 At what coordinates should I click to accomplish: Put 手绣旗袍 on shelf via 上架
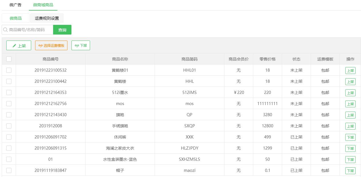[x=350, y=126]
